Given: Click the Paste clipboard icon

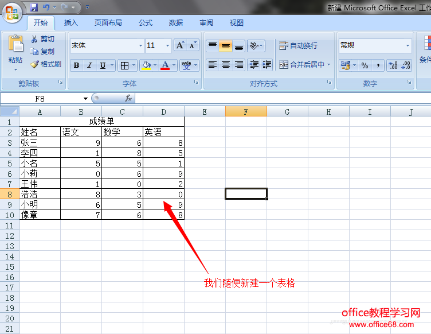Looking at the screenshot, I should pos(15,44).
